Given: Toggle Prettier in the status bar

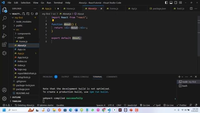Looking at the screenshot, I should 182,105.
